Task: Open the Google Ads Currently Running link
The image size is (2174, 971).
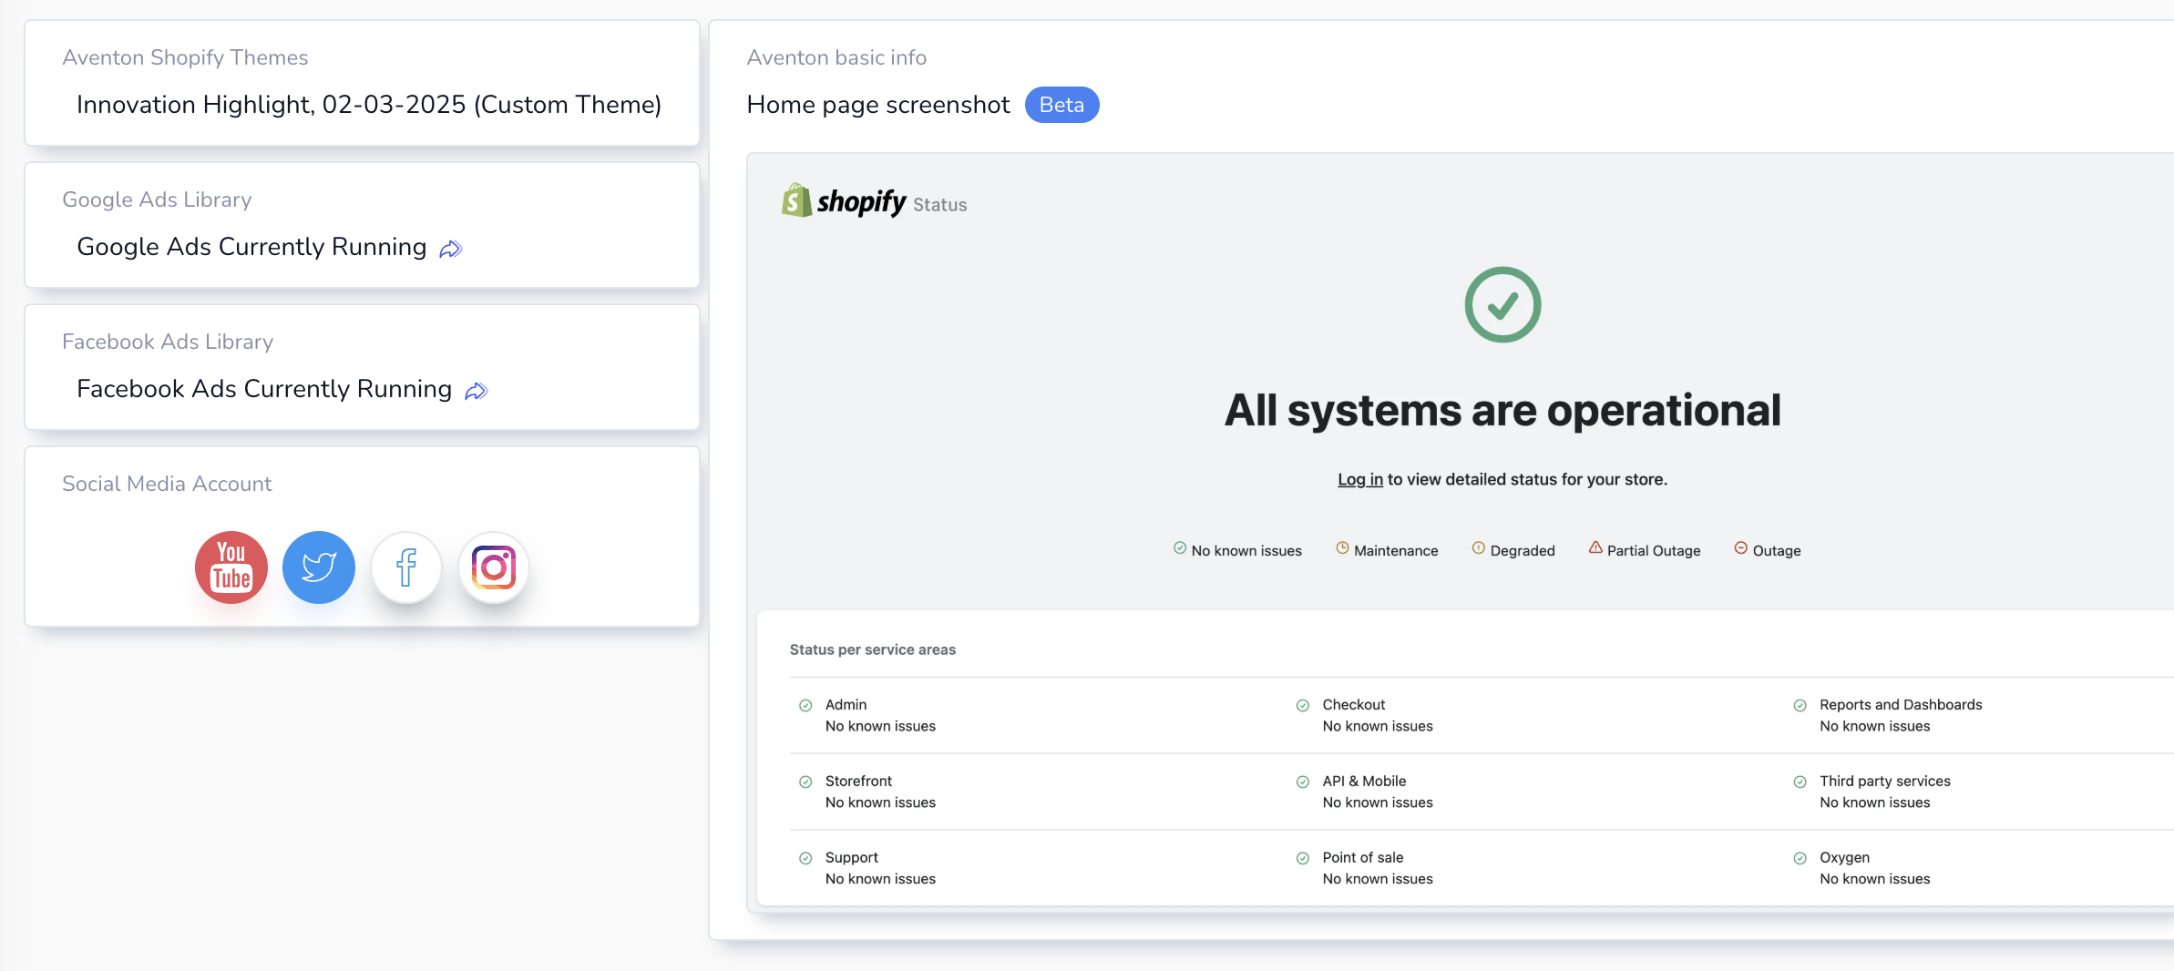Action: click(x=251, y=246)
